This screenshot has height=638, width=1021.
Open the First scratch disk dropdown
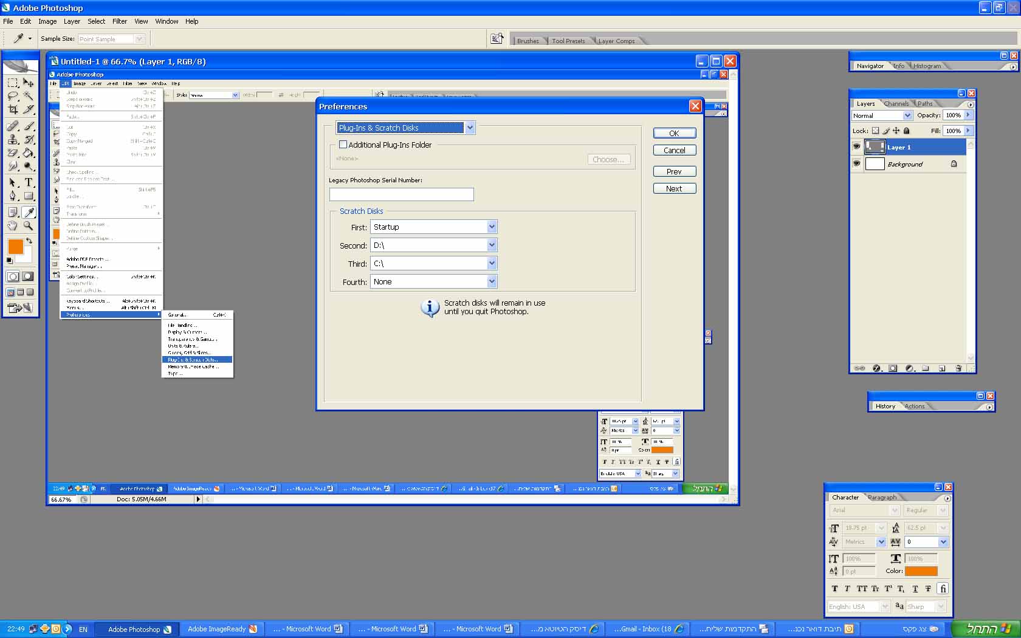pyautogui.click(x=492, y=227)
